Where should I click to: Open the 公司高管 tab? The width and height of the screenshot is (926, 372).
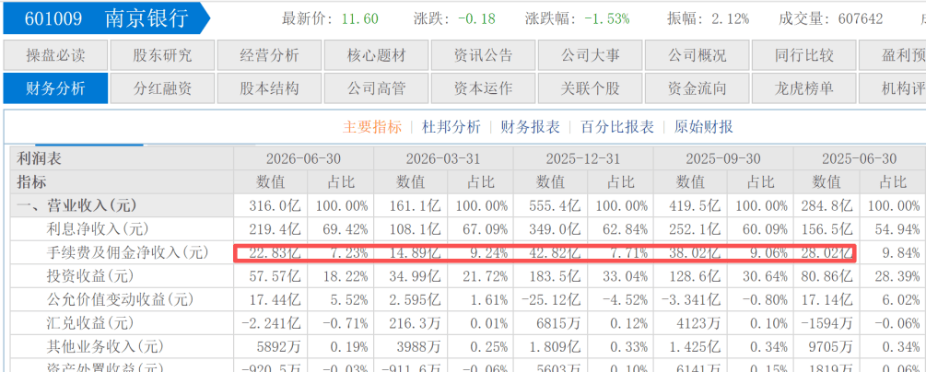point(376,88)
